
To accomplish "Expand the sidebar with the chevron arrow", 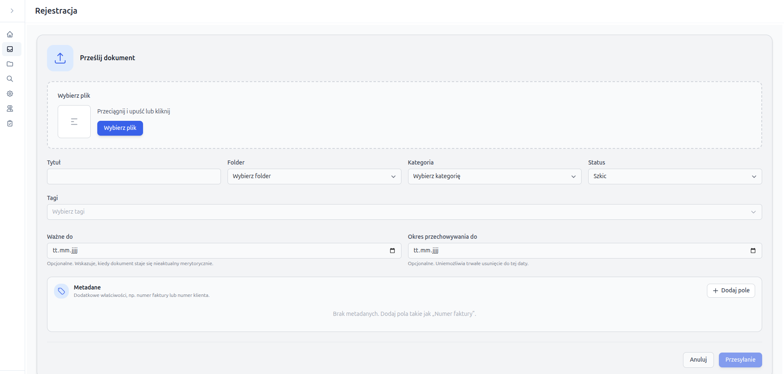I will [x=12, y=11].
